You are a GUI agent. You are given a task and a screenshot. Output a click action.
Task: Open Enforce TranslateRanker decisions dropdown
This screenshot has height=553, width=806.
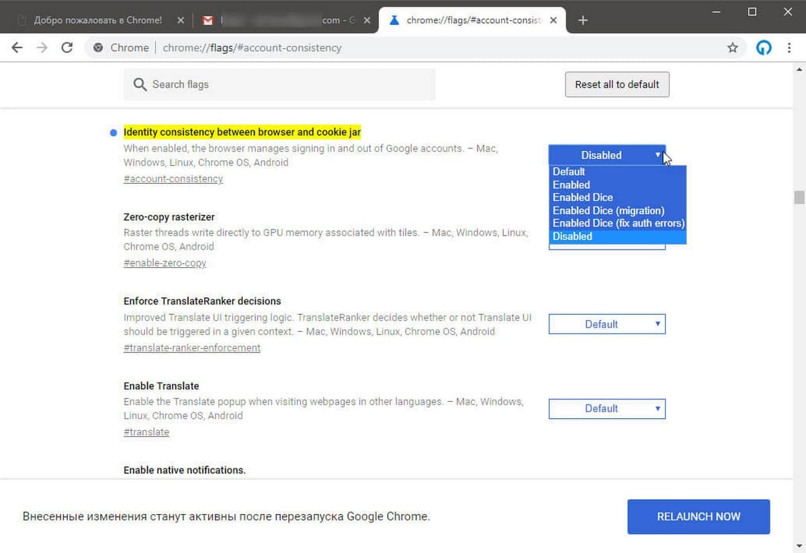click(x=607, y=324)
